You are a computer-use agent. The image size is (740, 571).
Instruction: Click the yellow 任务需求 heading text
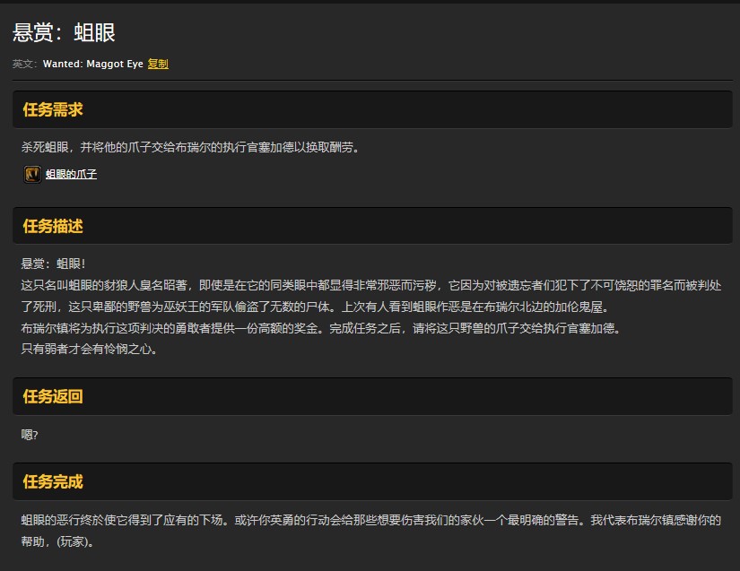click(51, 108)
